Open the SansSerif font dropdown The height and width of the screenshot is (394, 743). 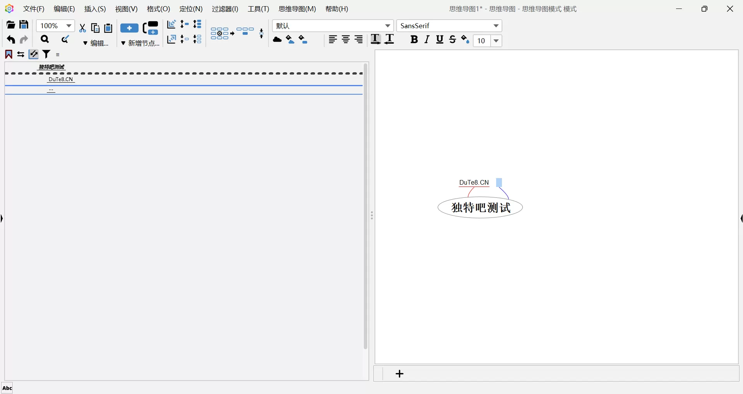point(496,26)
